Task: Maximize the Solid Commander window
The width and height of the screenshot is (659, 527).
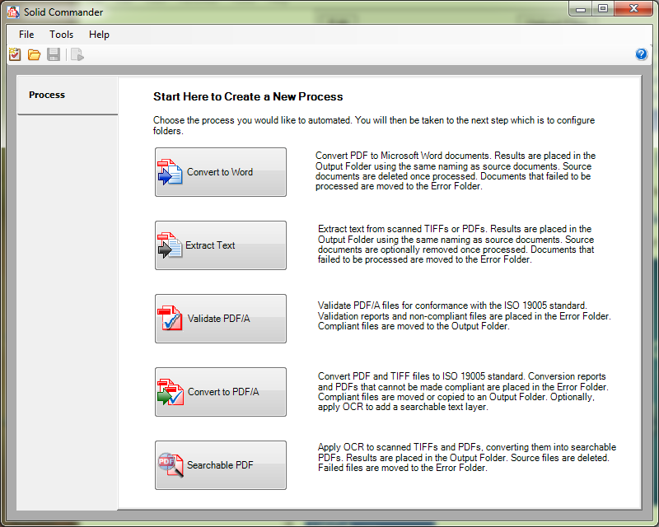Action: 603,8
